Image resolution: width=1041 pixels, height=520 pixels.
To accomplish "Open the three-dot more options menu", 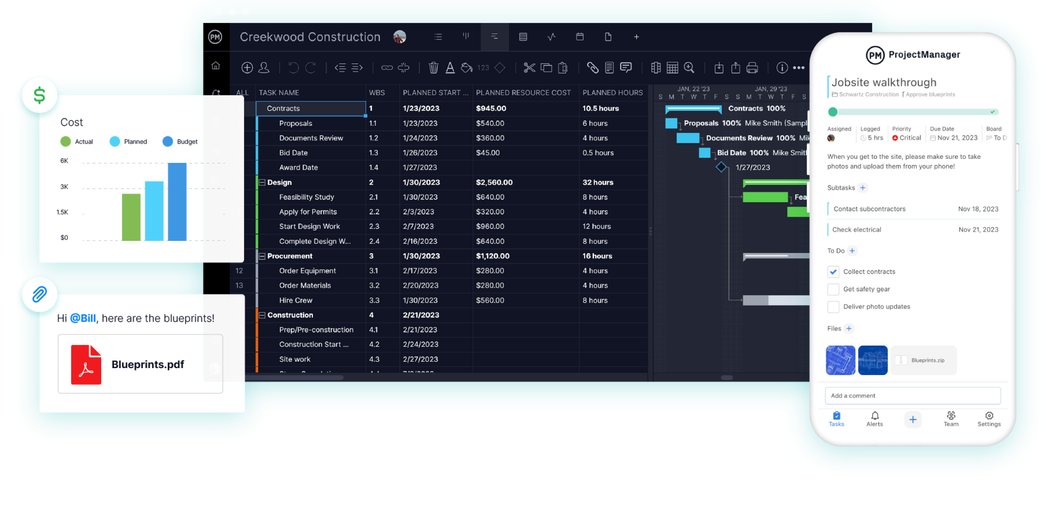I will [799, 67].
